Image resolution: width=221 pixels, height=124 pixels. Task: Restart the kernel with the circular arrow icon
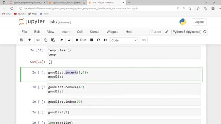(x=98, y=40)
